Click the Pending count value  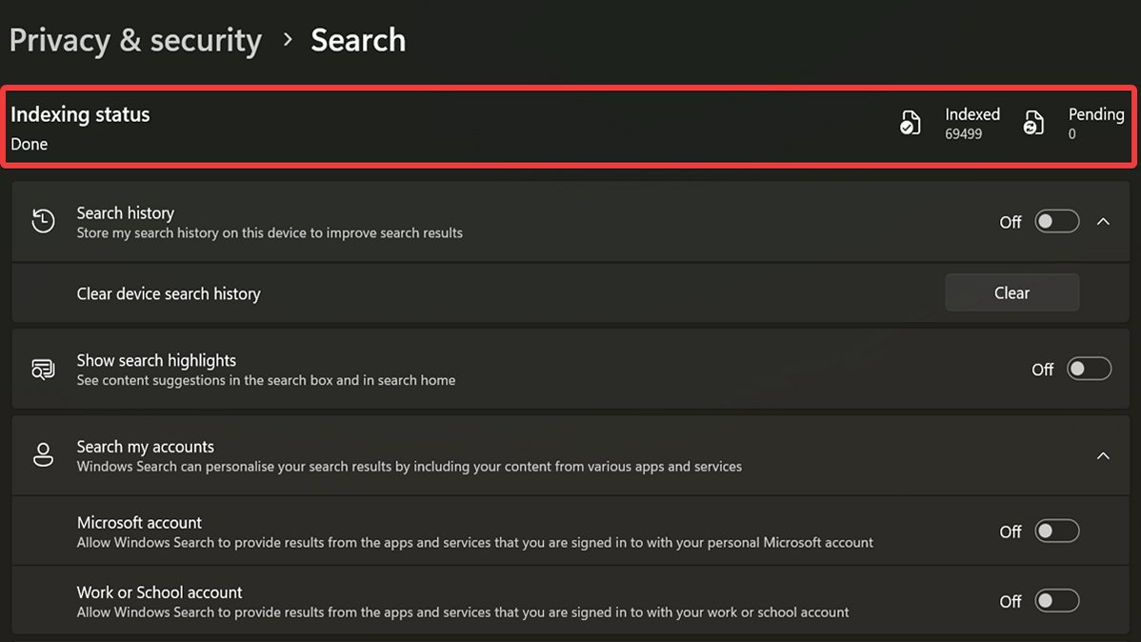click(1072, 134)
